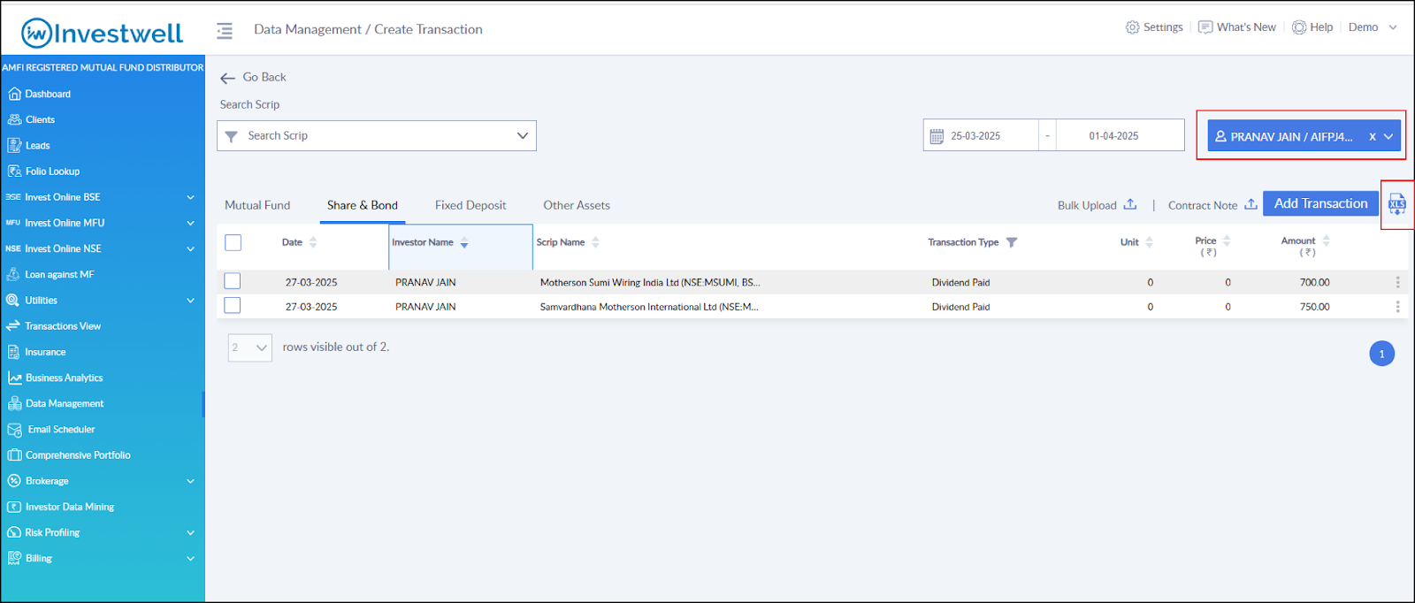Tick checkbox for Samvardhana Motherson row
Screen dimensions: 1415x603
233,305
